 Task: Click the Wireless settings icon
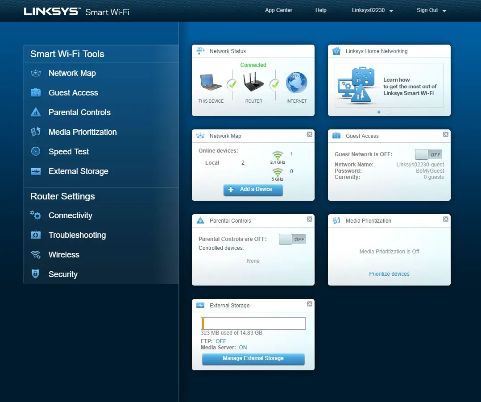(x=35, y=254)
